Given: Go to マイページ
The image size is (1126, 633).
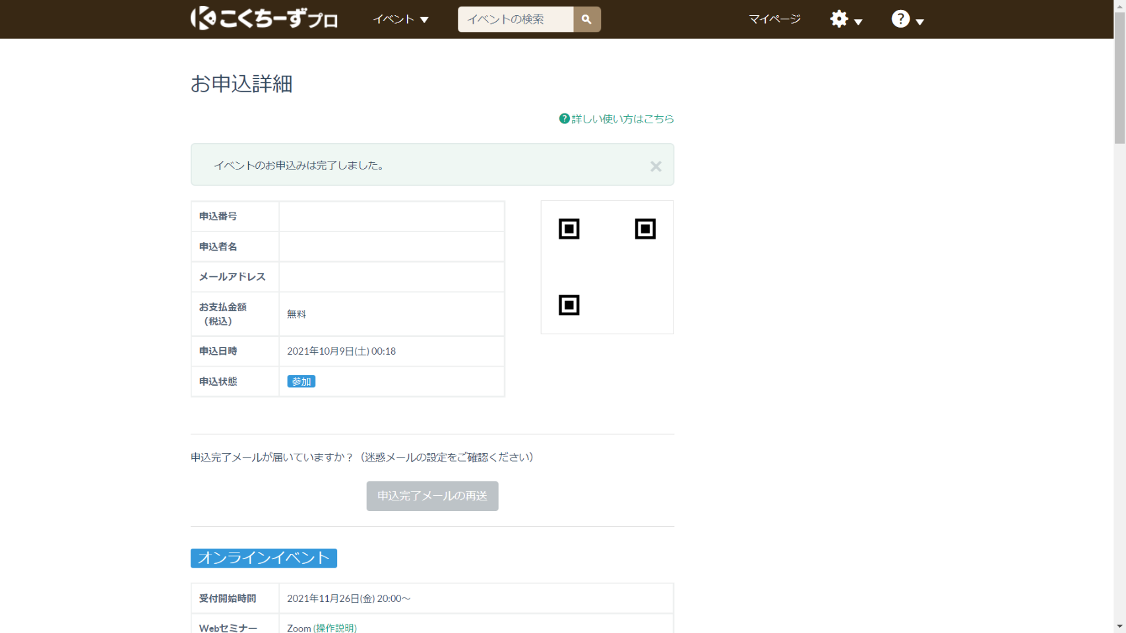Looking at the screenshot, I should [x=774, y=19].
